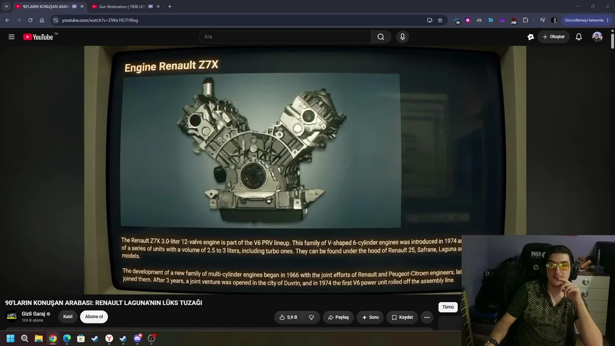Click the 104 B abone subscriber count
The width and height of the screenshot is (615, 346).
(32, 321)
